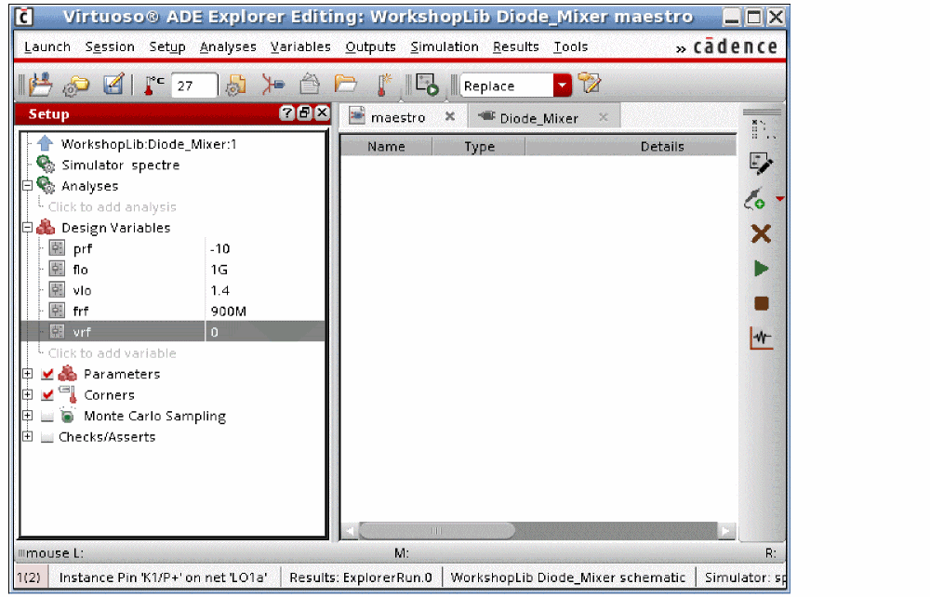Open the Tools menu
Screen dimensions: 930x597
pos(571,46)
